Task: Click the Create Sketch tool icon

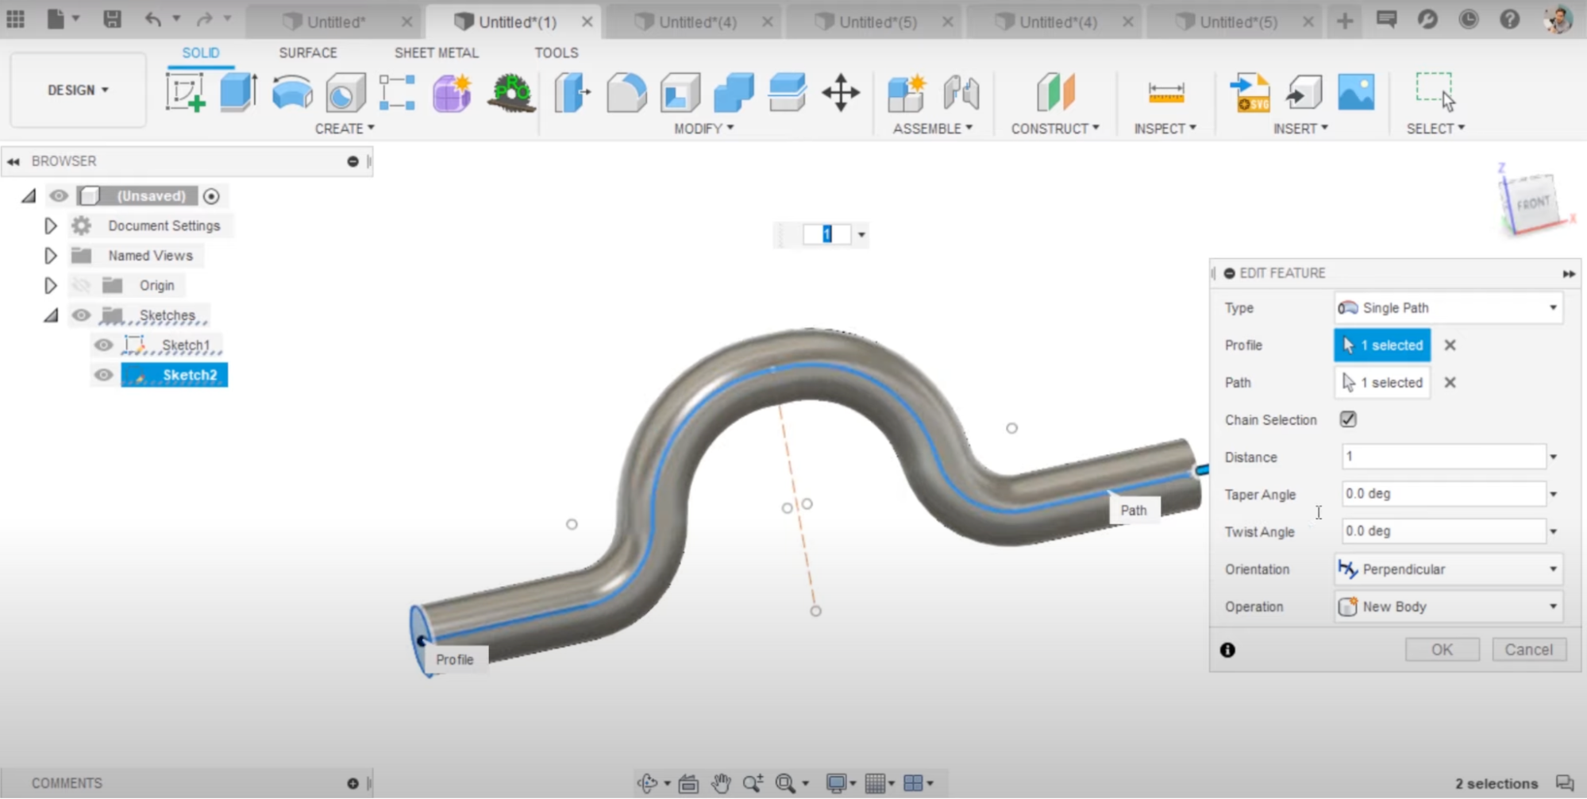Action: [185, 92]
